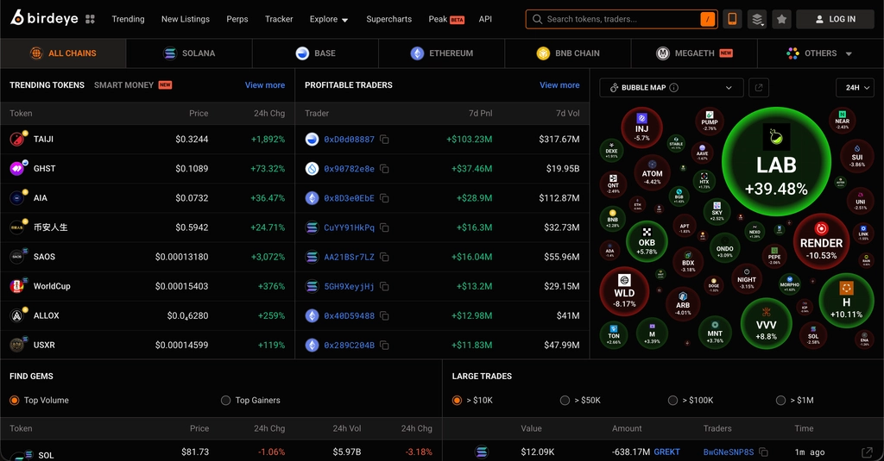Click the WLD bubble on the map

(624, 291)
